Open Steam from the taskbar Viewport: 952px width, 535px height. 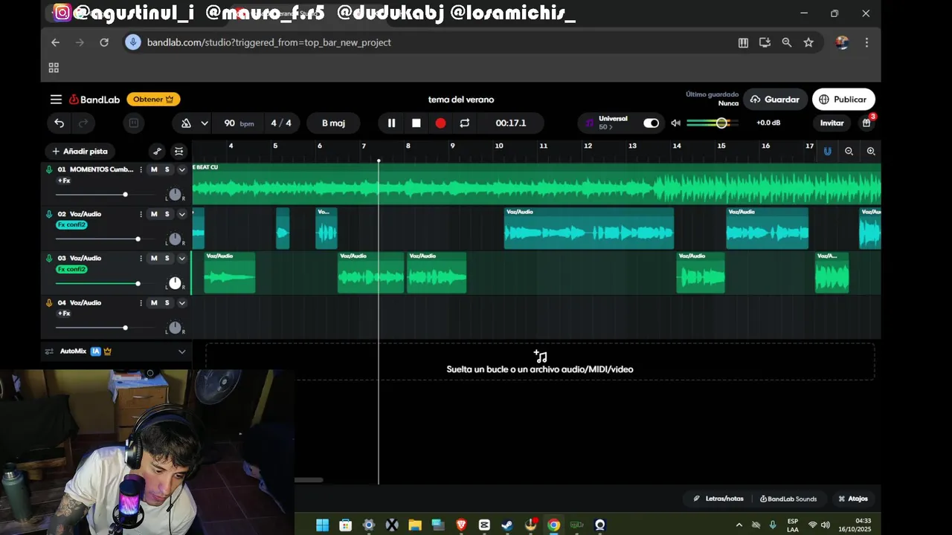(507, 525)
